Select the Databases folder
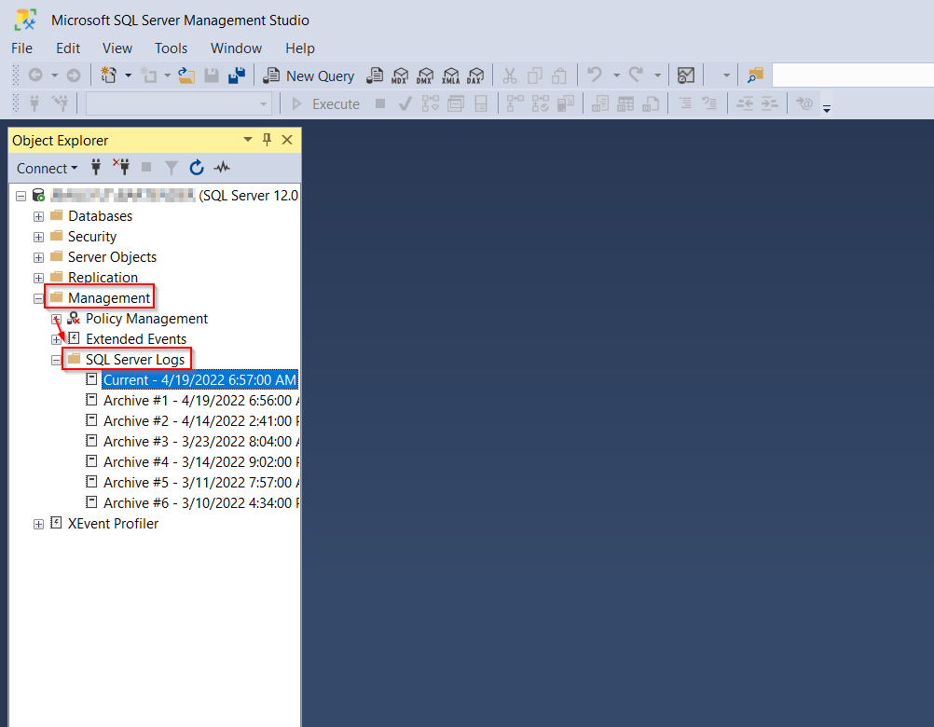Viewport: 934px width, 727px height. point(100,215)
